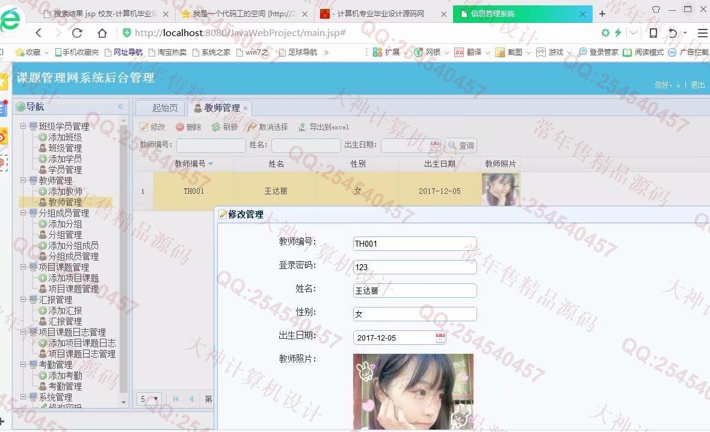Collapse the 教师管理 tree folder node
This screenshot has height=432, width=710.
[x=23, y=181]
